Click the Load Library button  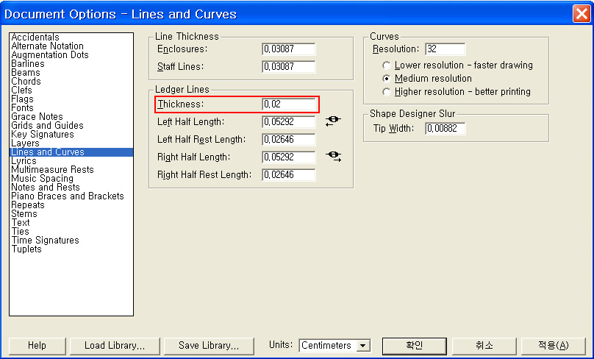114,346
